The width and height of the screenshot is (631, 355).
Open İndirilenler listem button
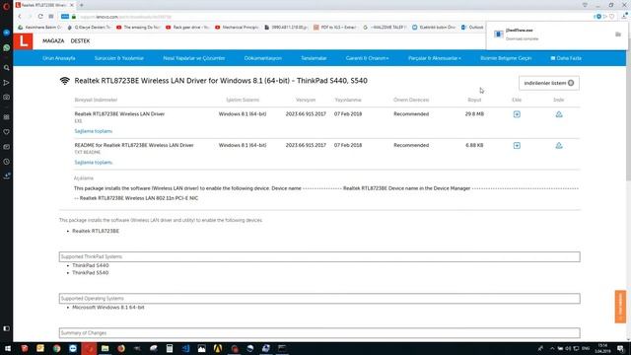coord(549,83)
